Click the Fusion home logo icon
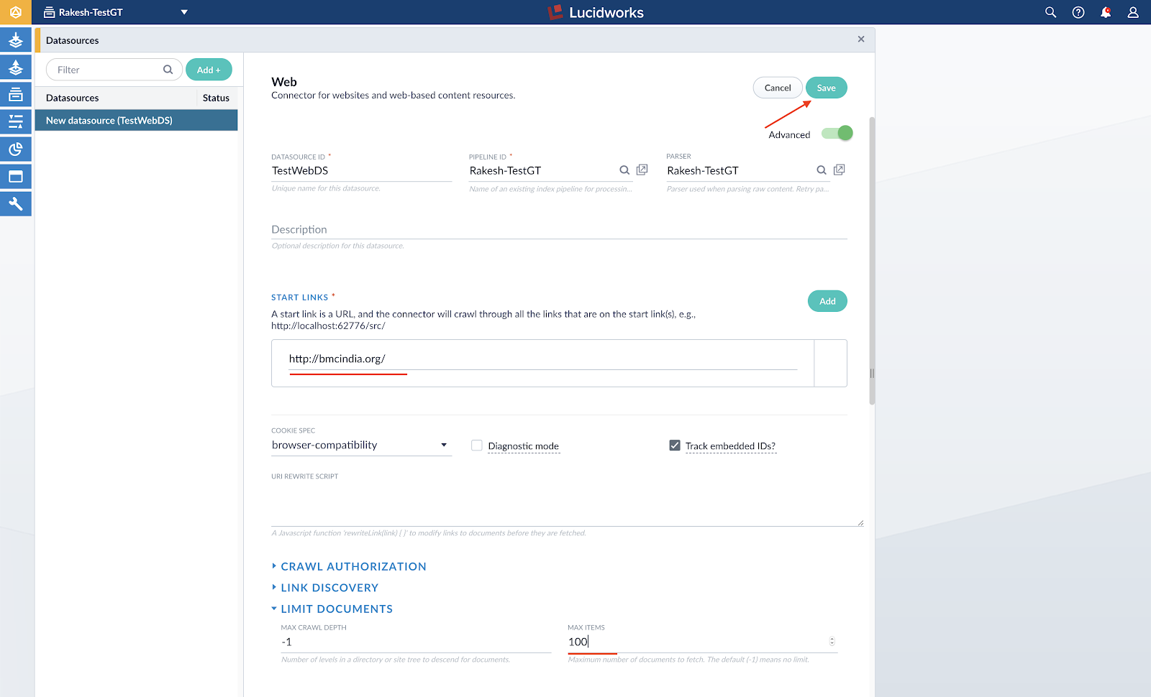The image size is (1151, 697). [x=15, y=12]
